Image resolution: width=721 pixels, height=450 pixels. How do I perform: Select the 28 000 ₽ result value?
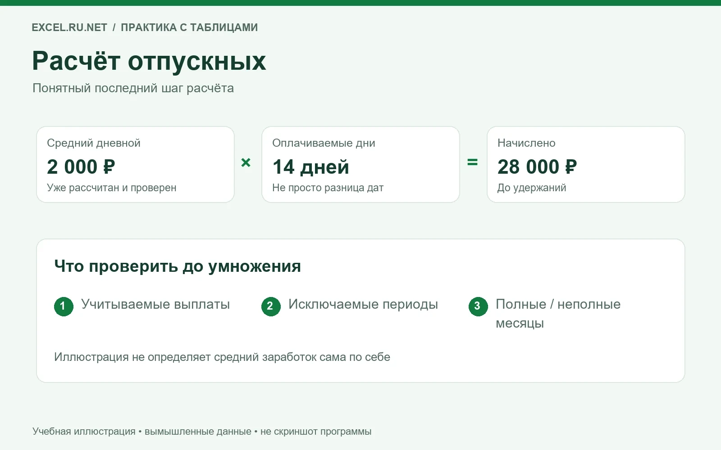537,167
